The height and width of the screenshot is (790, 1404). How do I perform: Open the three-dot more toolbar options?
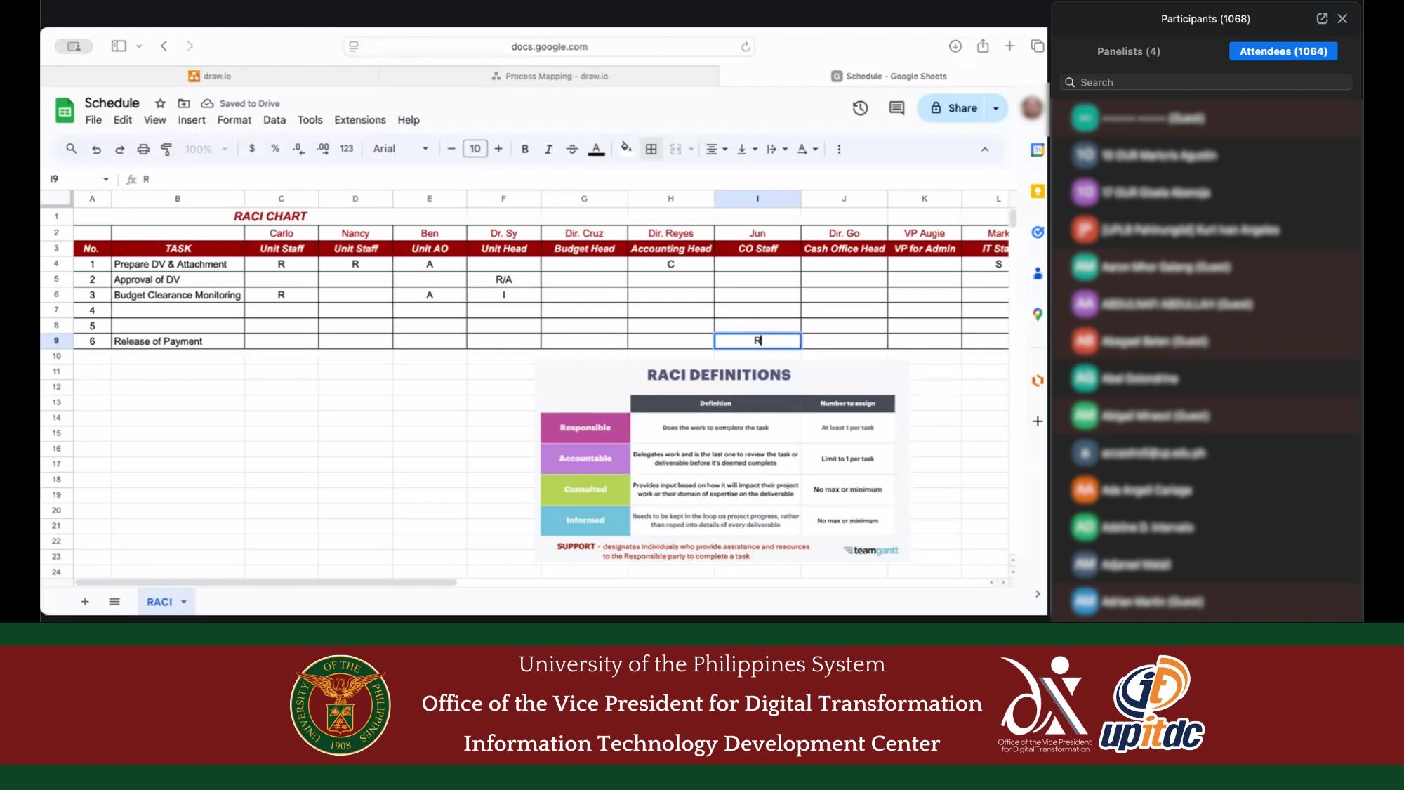pyautogui.click(x=839, y=149)
